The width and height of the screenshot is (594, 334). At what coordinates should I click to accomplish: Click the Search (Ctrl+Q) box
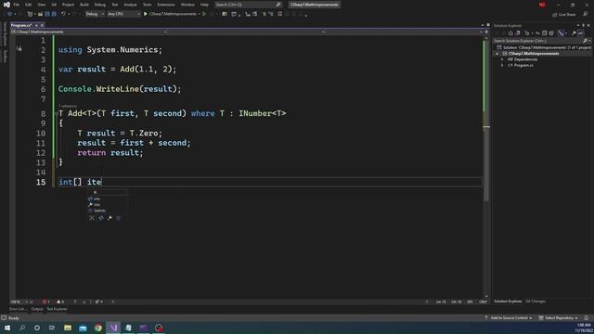pos(248,5)
